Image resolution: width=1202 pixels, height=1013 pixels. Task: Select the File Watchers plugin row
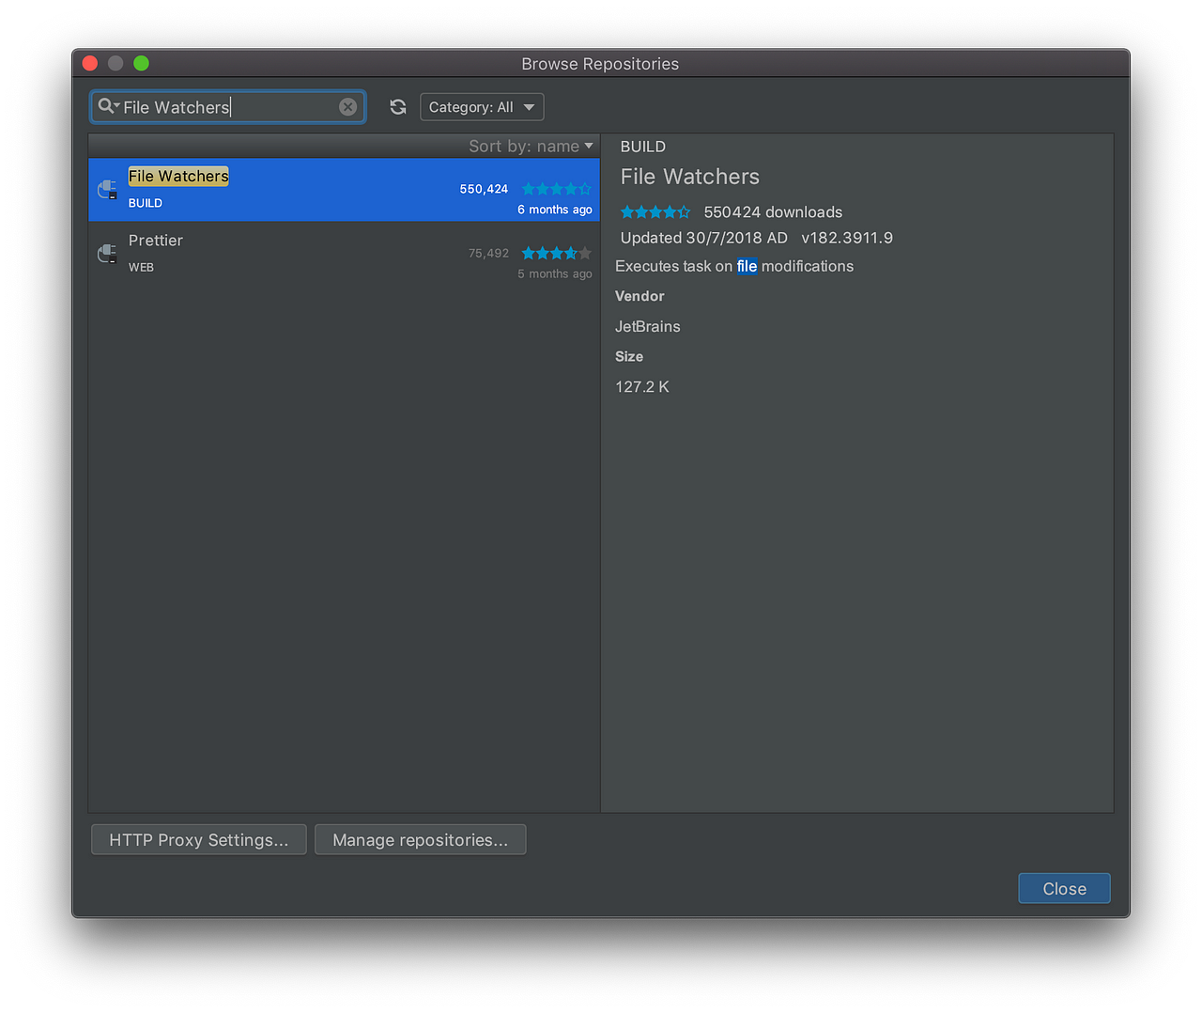click(x=344, y=190)
